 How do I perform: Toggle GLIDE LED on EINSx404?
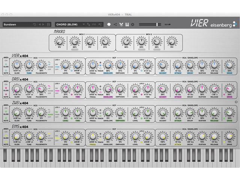coord(6,135)
